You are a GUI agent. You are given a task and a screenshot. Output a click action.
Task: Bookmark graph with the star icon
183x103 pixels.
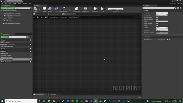34,17
